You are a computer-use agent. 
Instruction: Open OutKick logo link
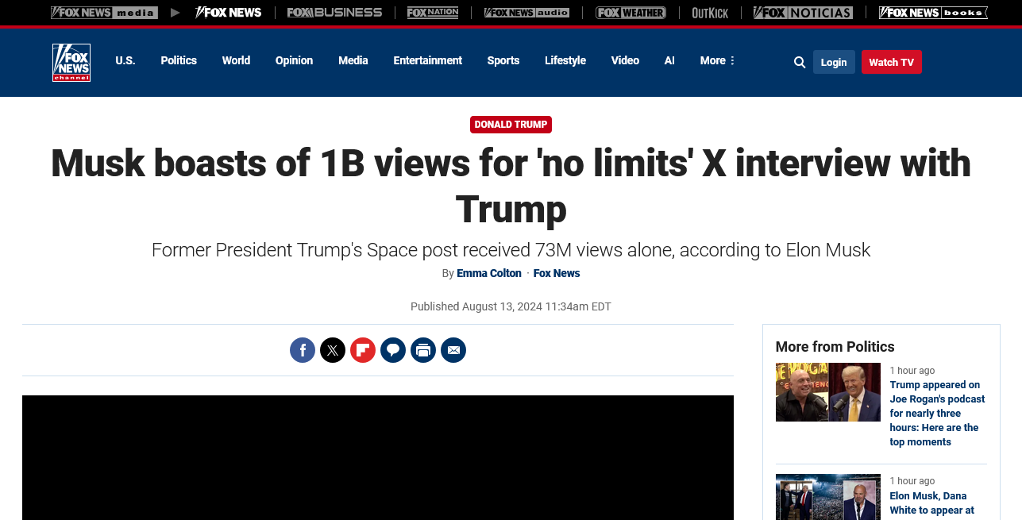point(710,13)
